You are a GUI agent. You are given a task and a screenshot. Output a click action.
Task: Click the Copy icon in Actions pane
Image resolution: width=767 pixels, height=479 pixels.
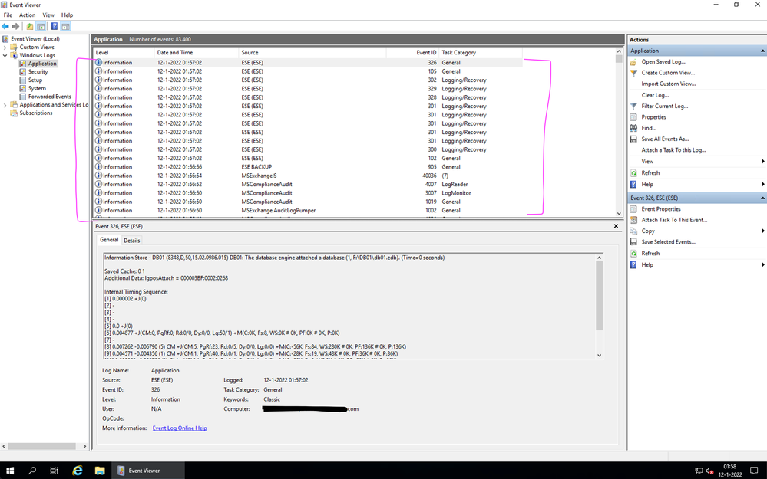click(633, 231)
